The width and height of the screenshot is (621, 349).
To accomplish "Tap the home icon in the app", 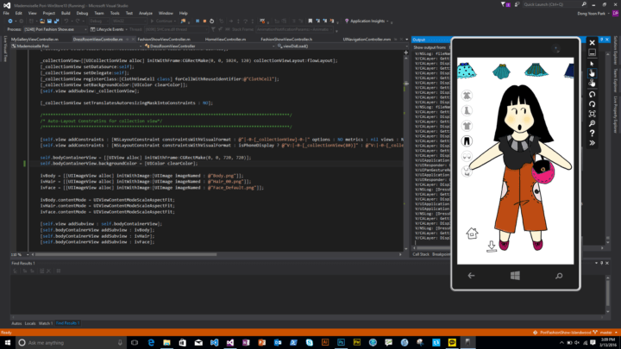I will (472, 233).
